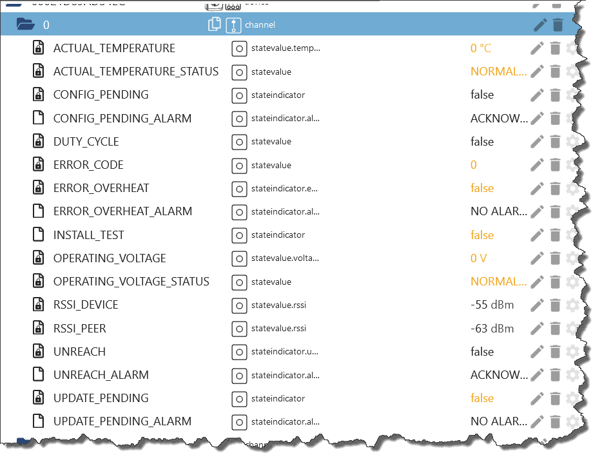
Task: Select the INSTALL_TEST state row
Action: click(x=89, y=235)
